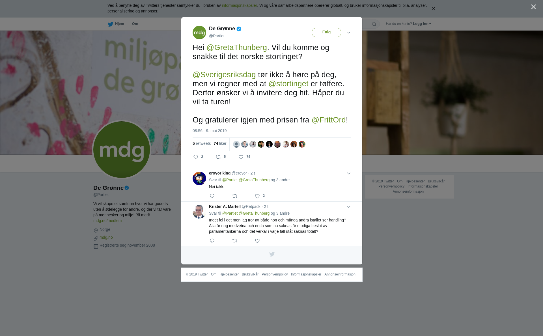The image size is (543, 336).
Task: Expand options chevron on Krister A. Martell's reply
Action: pyautogui.click(x=349, y=207)
